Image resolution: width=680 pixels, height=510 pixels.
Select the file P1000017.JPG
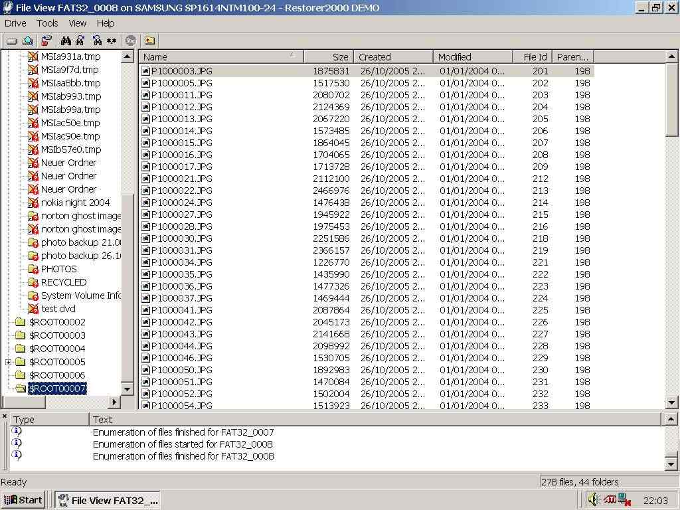(182, 167)
